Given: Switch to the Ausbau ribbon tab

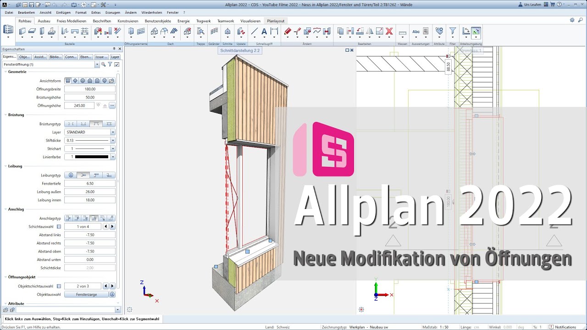Looking at the screenshot, I should (44, 21).
